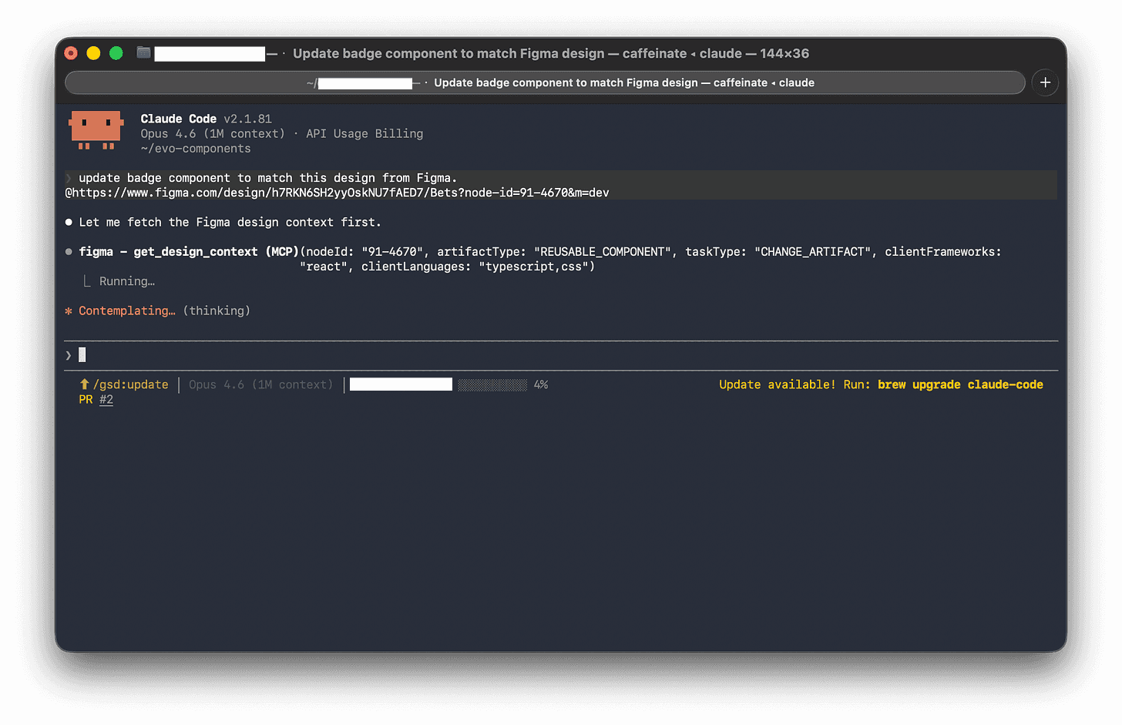The width and height of the screenshot is (1122, 725).
Task: Click into the prompt input field
Action: pyautogui.click(x=561, y=355)
